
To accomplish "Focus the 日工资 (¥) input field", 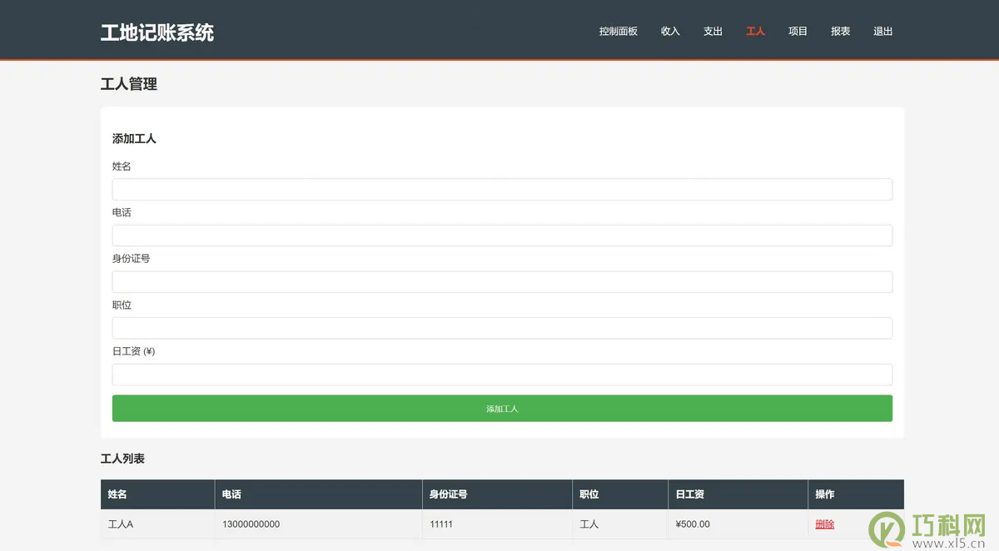I will [502, 375].
